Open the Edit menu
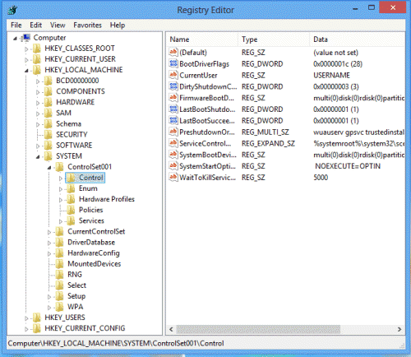The image size is (411, 357). click(35, 25)
